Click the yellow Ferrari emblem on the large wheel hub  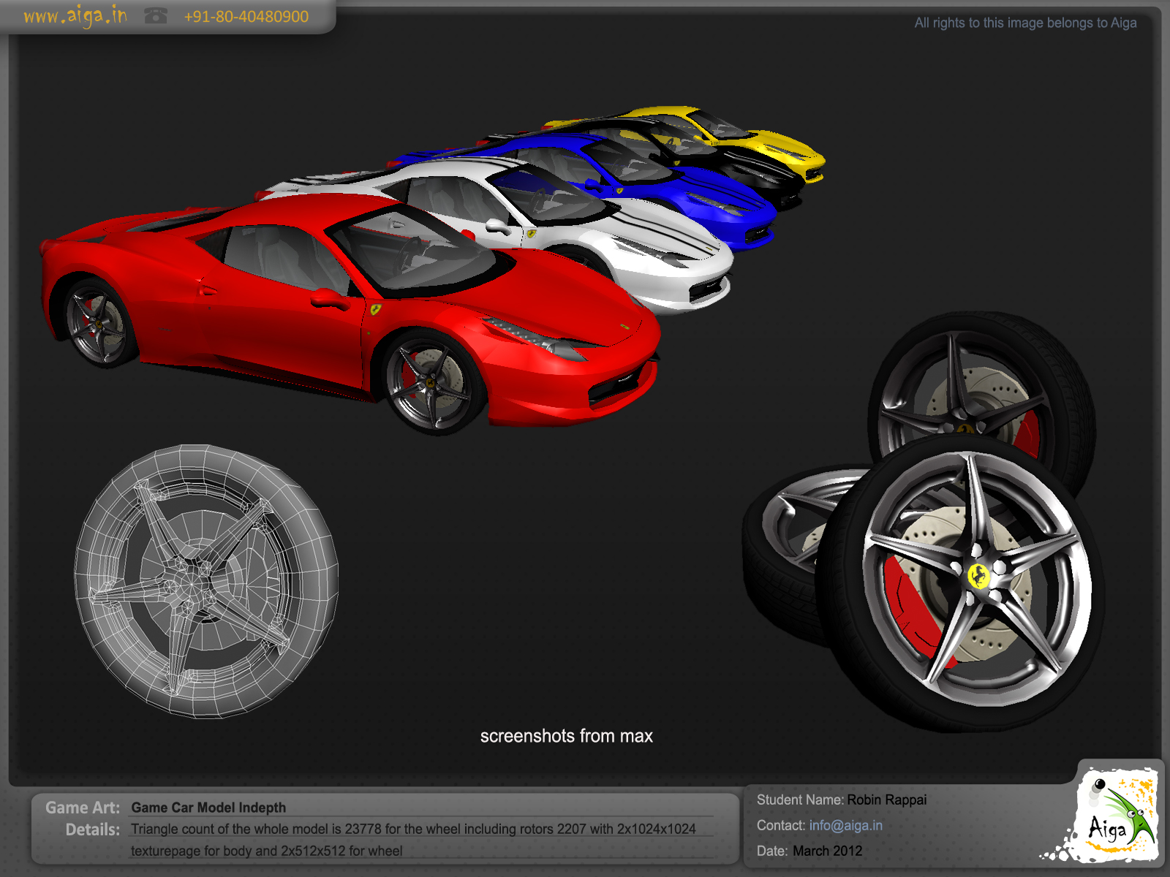980,576
